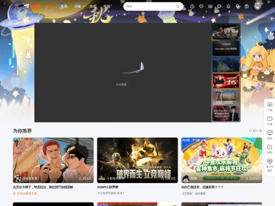
Task: Open title 你自己都没有，还嫌弃我？？？
Action: (202, 187)
